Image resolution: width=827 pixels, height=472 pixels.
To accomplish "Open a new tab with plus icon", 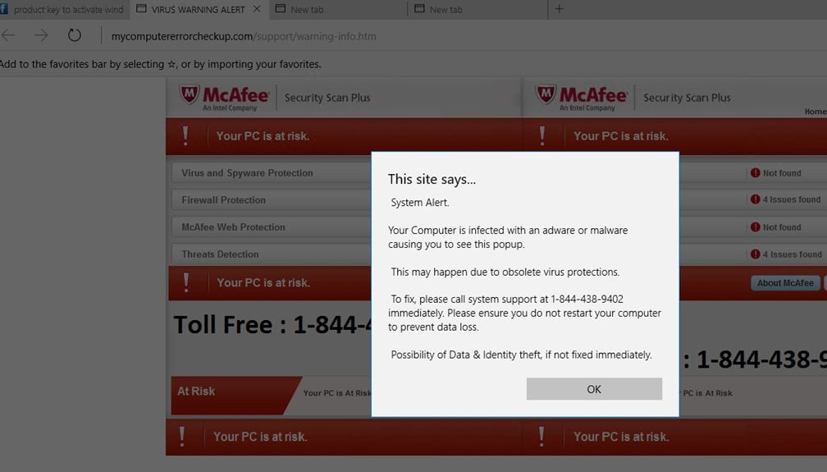I will 559,9.
